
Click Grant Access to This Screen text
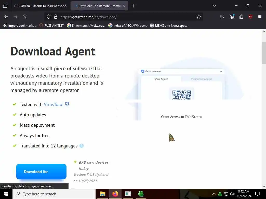click(x=182, y=117)
